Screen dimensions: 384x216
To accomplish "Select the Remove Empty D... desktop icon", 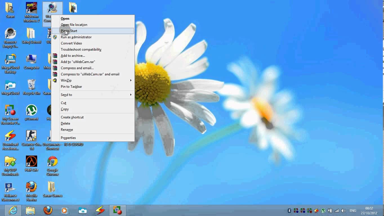I will click(10, 38).
